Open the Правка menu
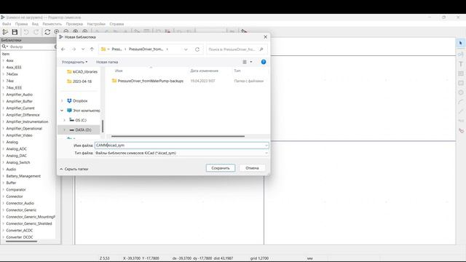The width and height of the screenshot is (466, 262). [21, 24]
